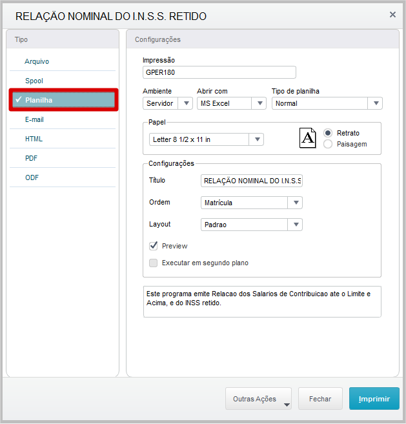Select the Paisagem orientation radio button
Image resolution: width=406 pixels, height=424 pixels.
point(328,144)
